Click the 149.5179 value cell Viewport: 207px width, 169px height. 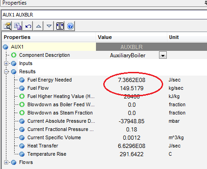pos(132,88)
